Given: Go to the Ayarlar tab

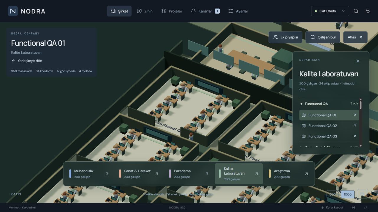Looking at the screenshot, I should coord(238,11).
